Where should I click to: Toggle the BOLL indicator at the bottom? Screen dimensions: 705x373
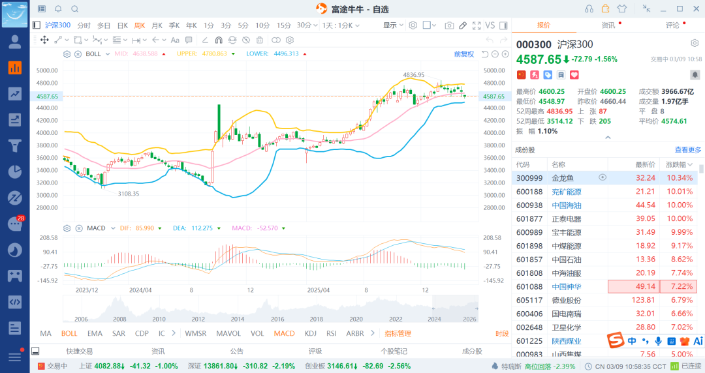click(69, 333)
